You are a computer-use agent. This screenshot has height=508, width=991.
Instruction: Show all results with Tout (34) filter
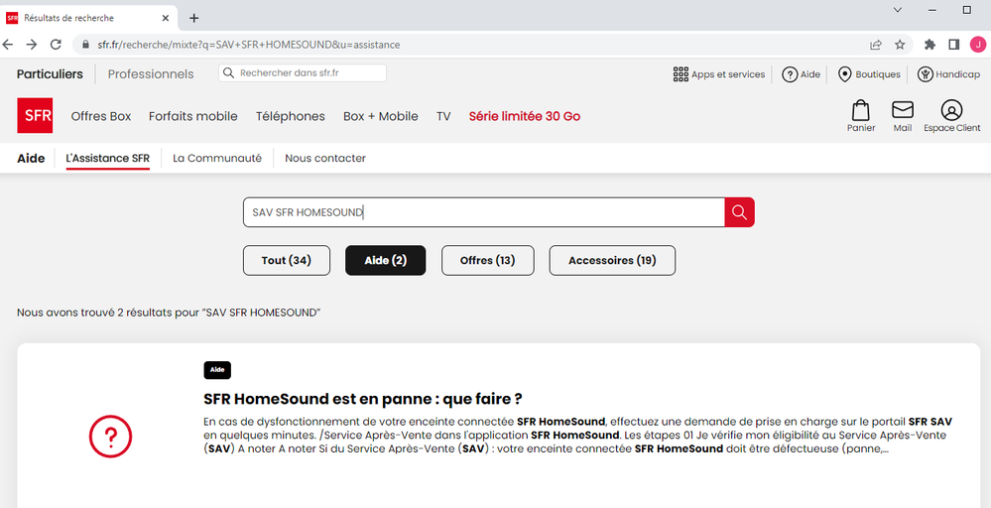287,260
